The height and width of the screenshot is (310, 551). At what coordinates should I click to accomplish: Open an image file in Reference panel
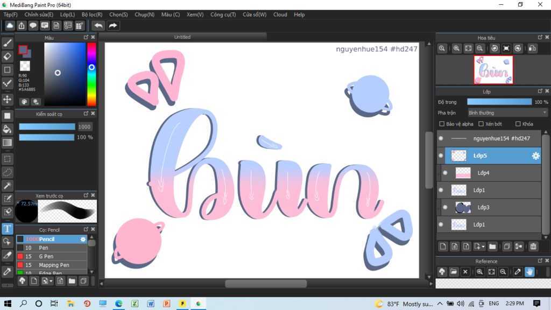454,272
